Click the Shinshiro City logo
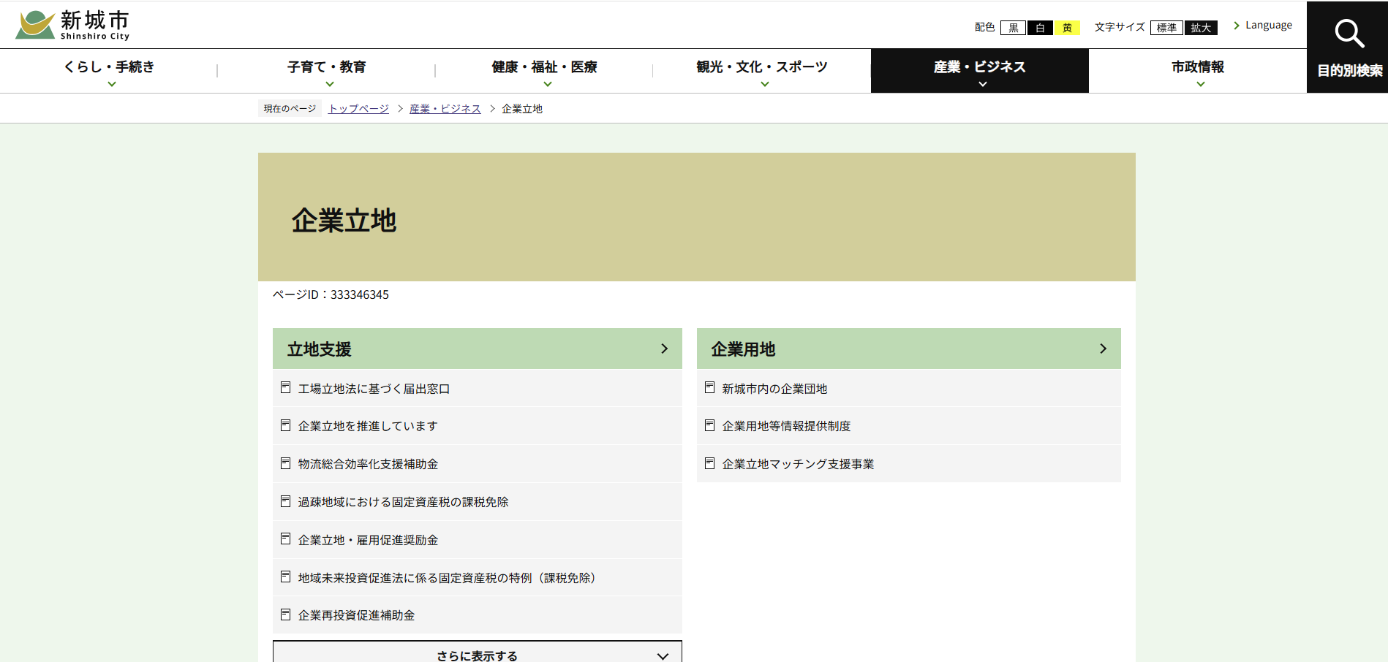Viewport: 1388px width, 662px height. [x=72, y=25]
